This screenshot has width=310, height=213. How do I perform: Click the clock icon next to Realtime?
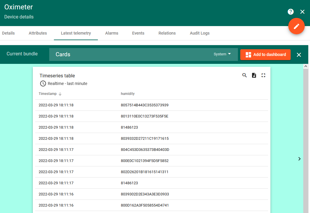(43, 84)
